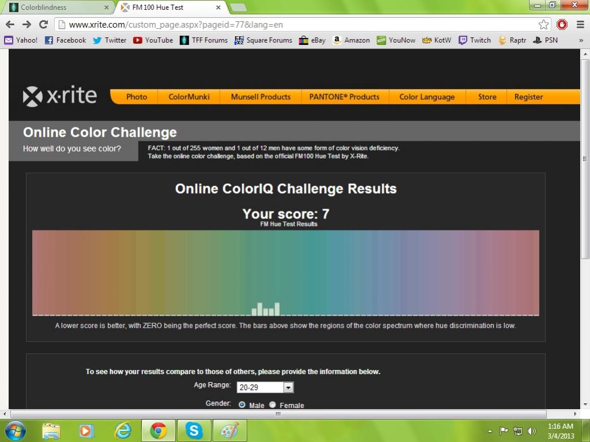Open the Color Language menu
This screenshot has height=442, width=590.
427,97
